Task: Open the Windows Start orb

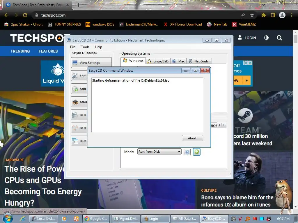Action: click(7, 218)
